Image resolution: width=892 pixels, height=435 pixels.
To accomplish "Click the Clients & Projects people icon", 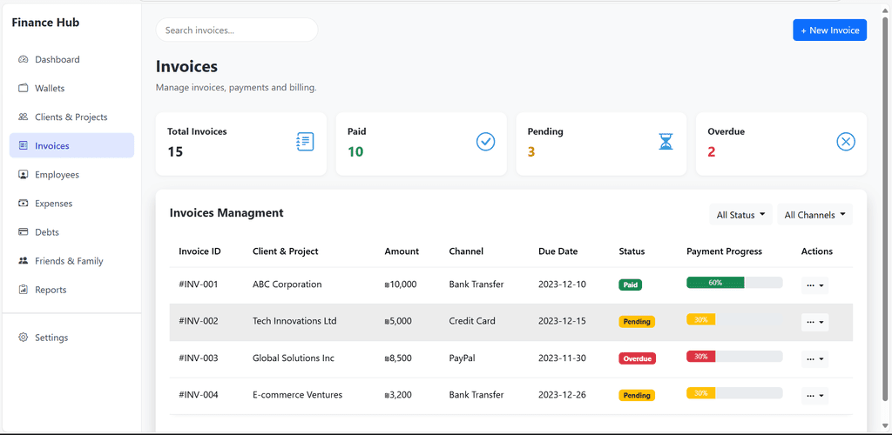I will pos(24,117).
